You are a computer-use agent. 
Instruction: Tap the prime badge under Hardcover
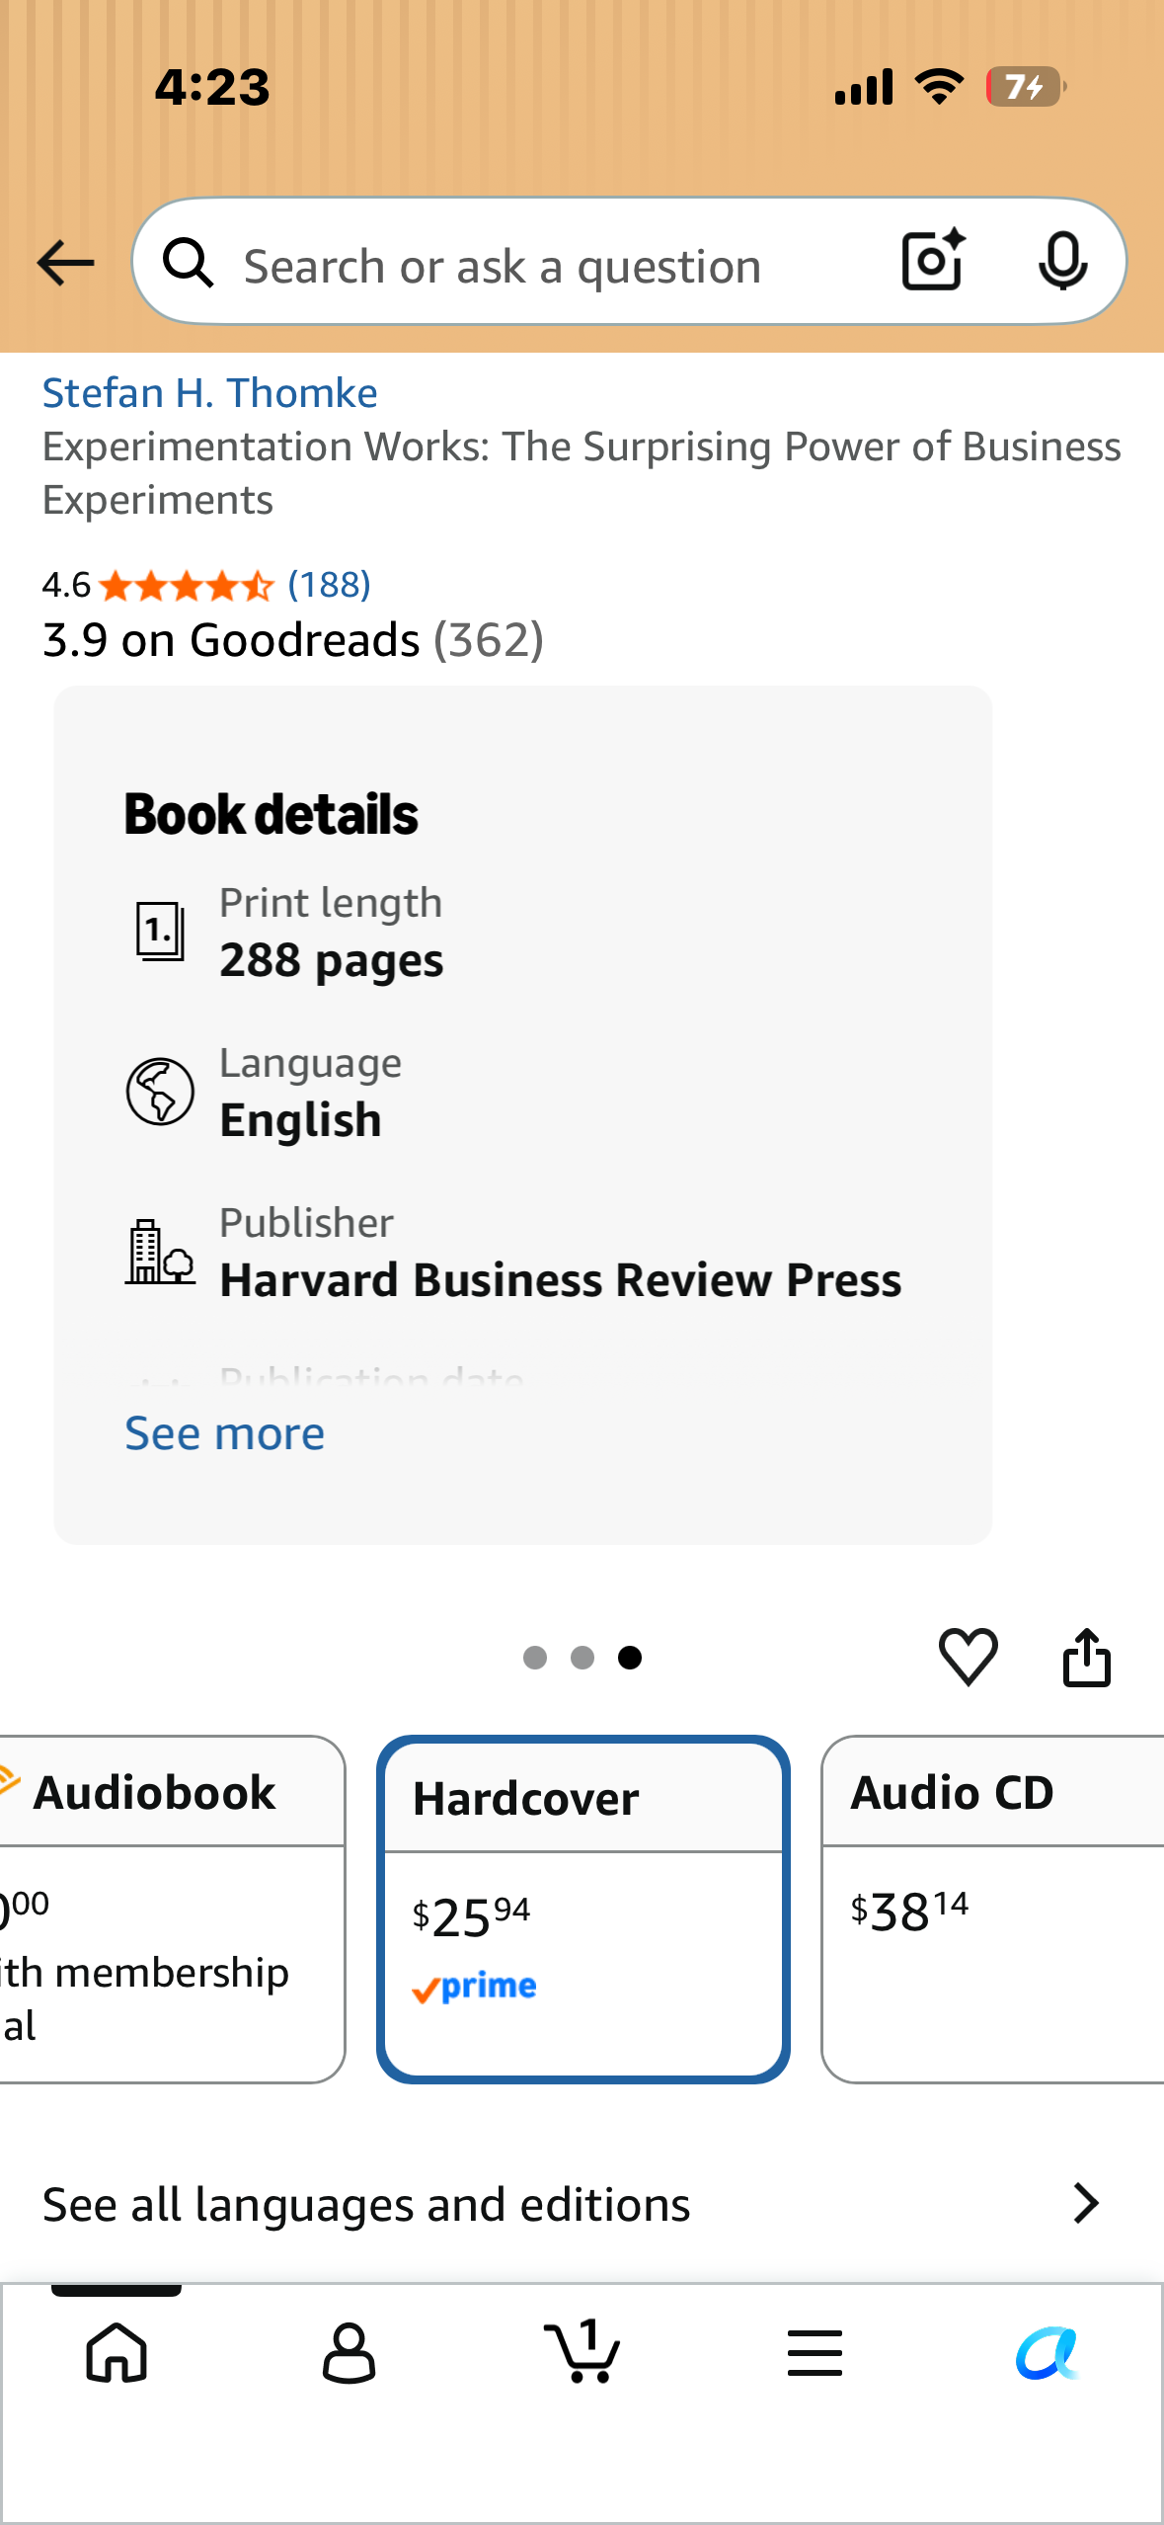click(474, 1987)
